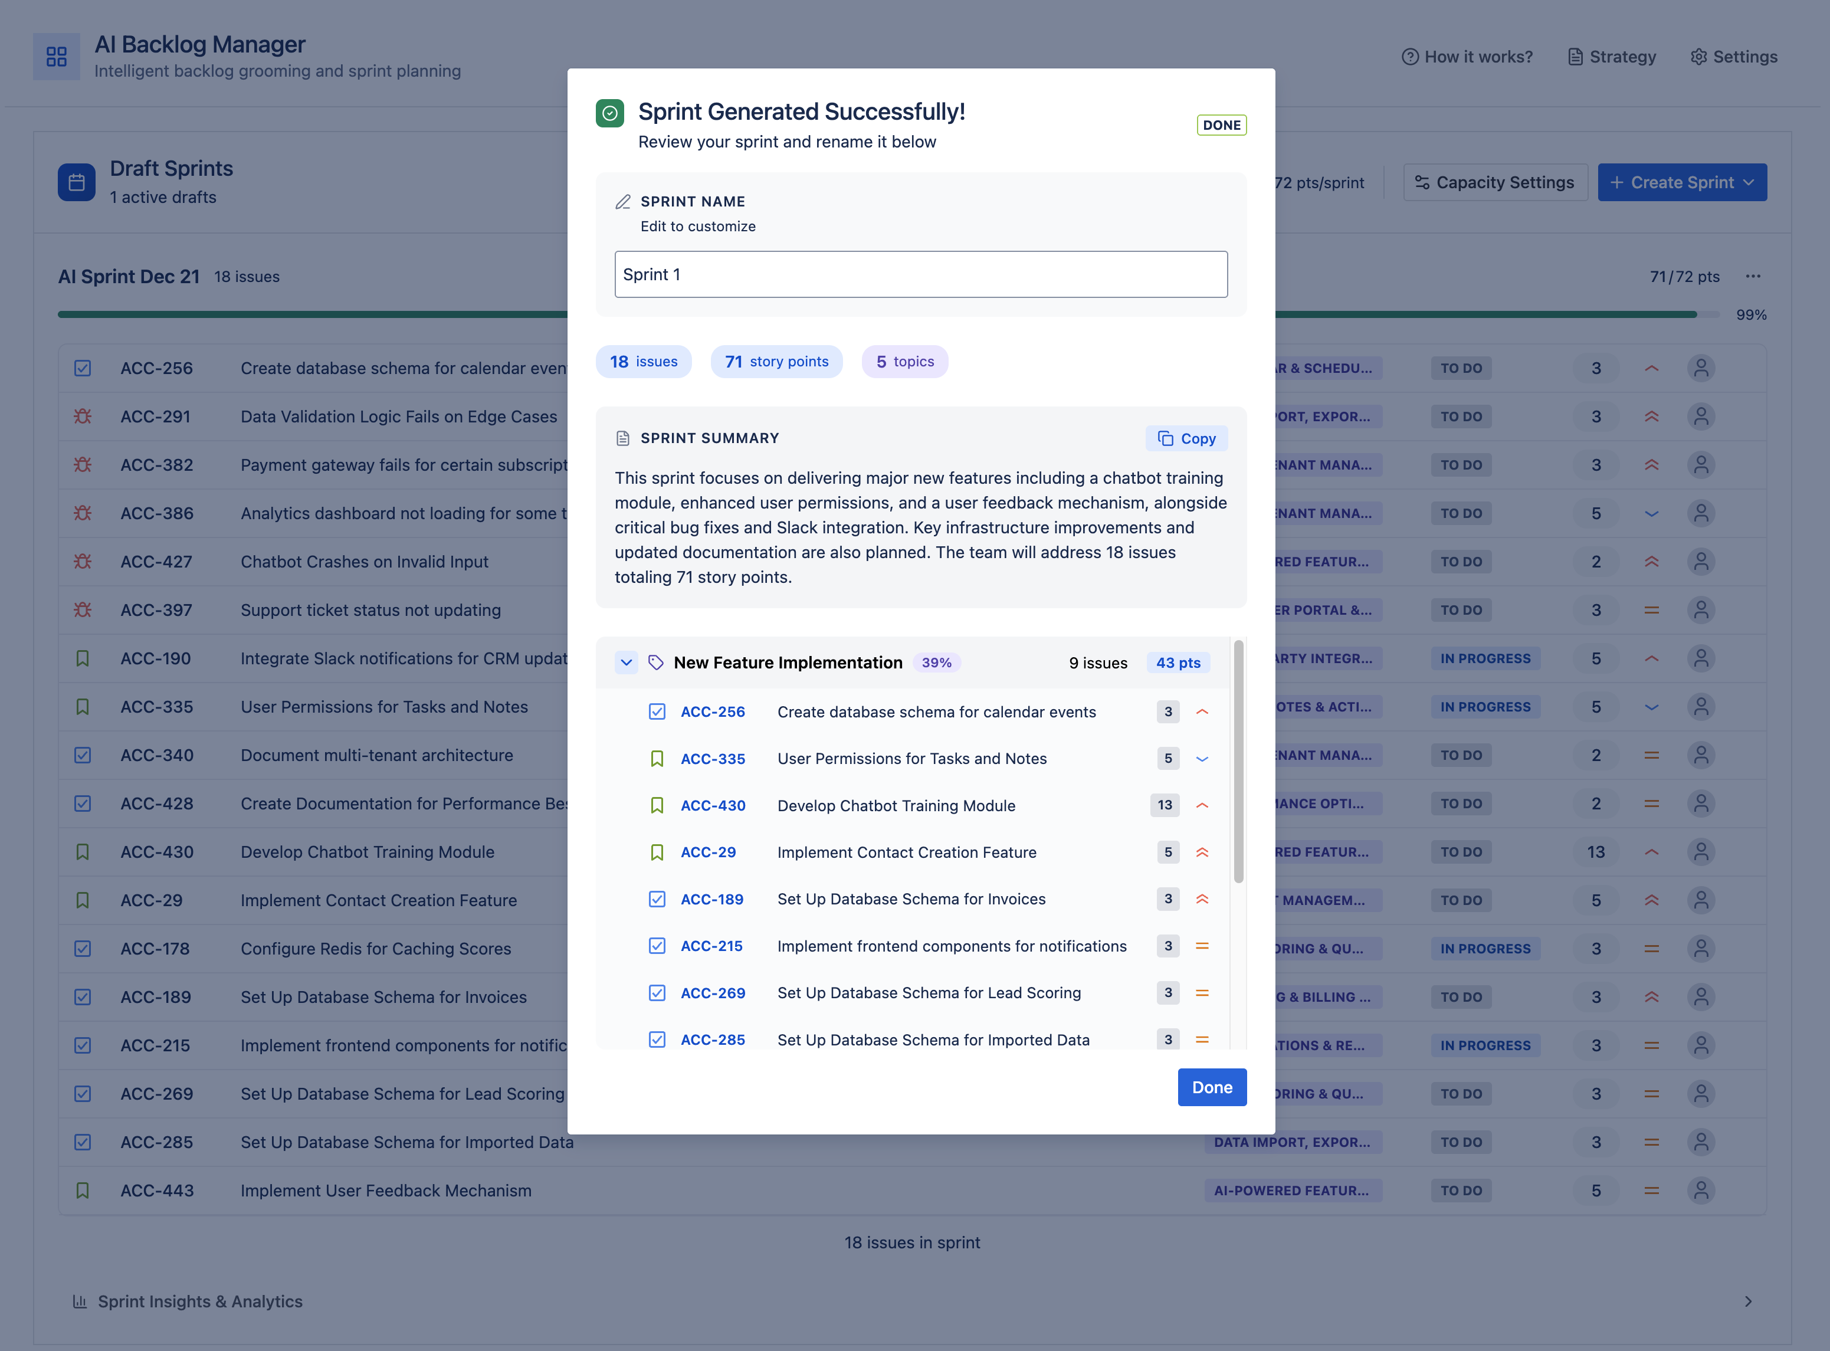Click the story bookmark icon for ACC-190
This screenshot has height=1351, width=1830.
point(83,658)
